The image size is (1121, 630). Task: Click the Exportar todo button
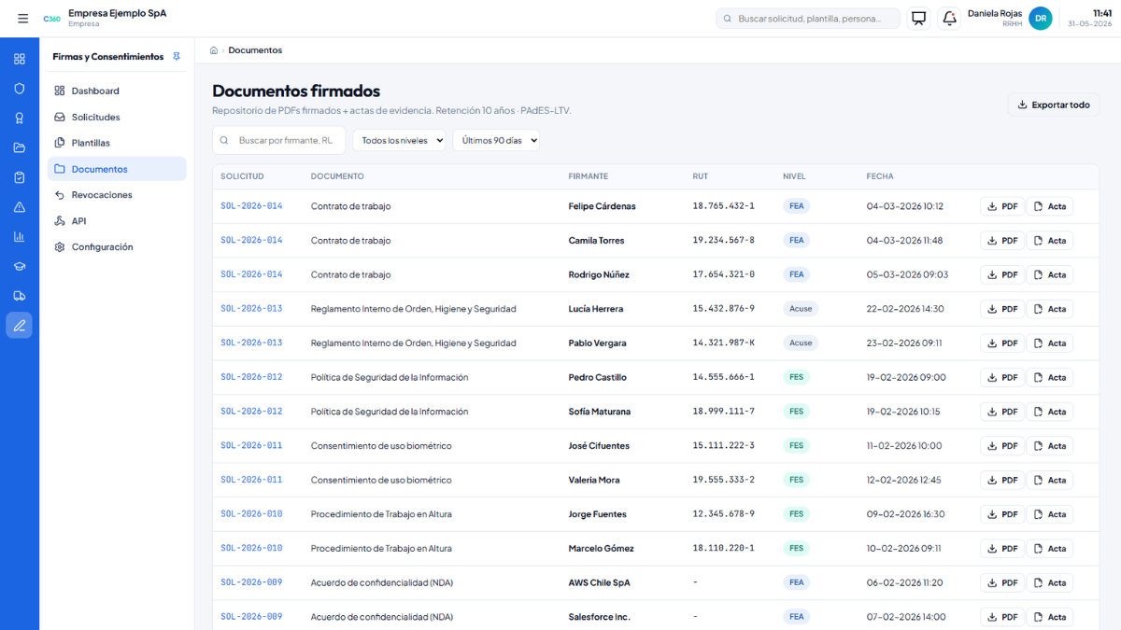(x=1053, y=105)
